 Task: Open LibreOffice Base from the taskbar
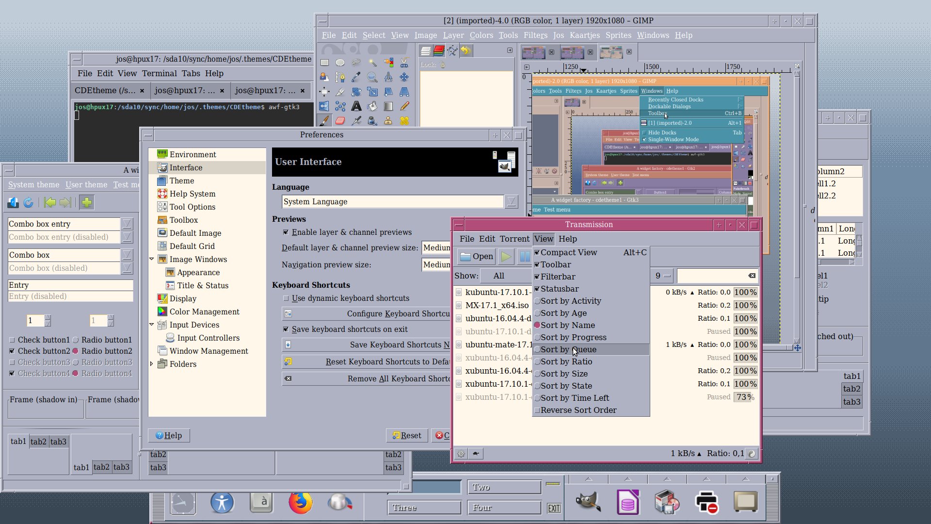(627, 502)
